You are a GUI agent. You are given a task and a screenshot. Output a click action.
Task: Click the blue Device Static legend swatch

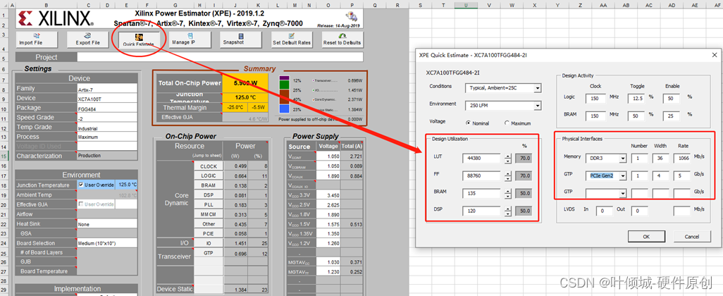coord(284,109)
